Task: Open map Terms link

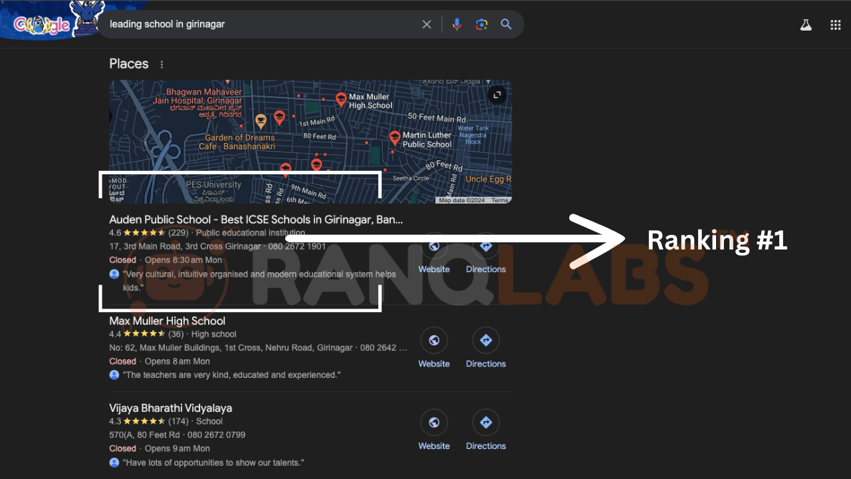Action: 499,200
